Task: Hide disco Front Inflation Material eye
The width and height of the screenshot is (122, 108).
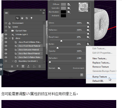Action: [x=6, y=42]
